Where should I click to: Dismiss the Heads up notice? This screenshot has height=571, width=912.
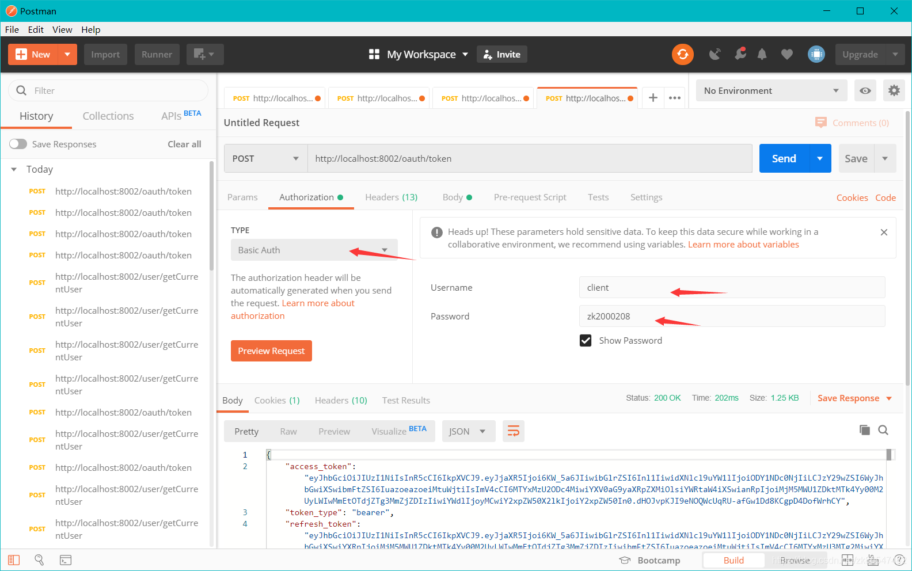click(884, 232)
